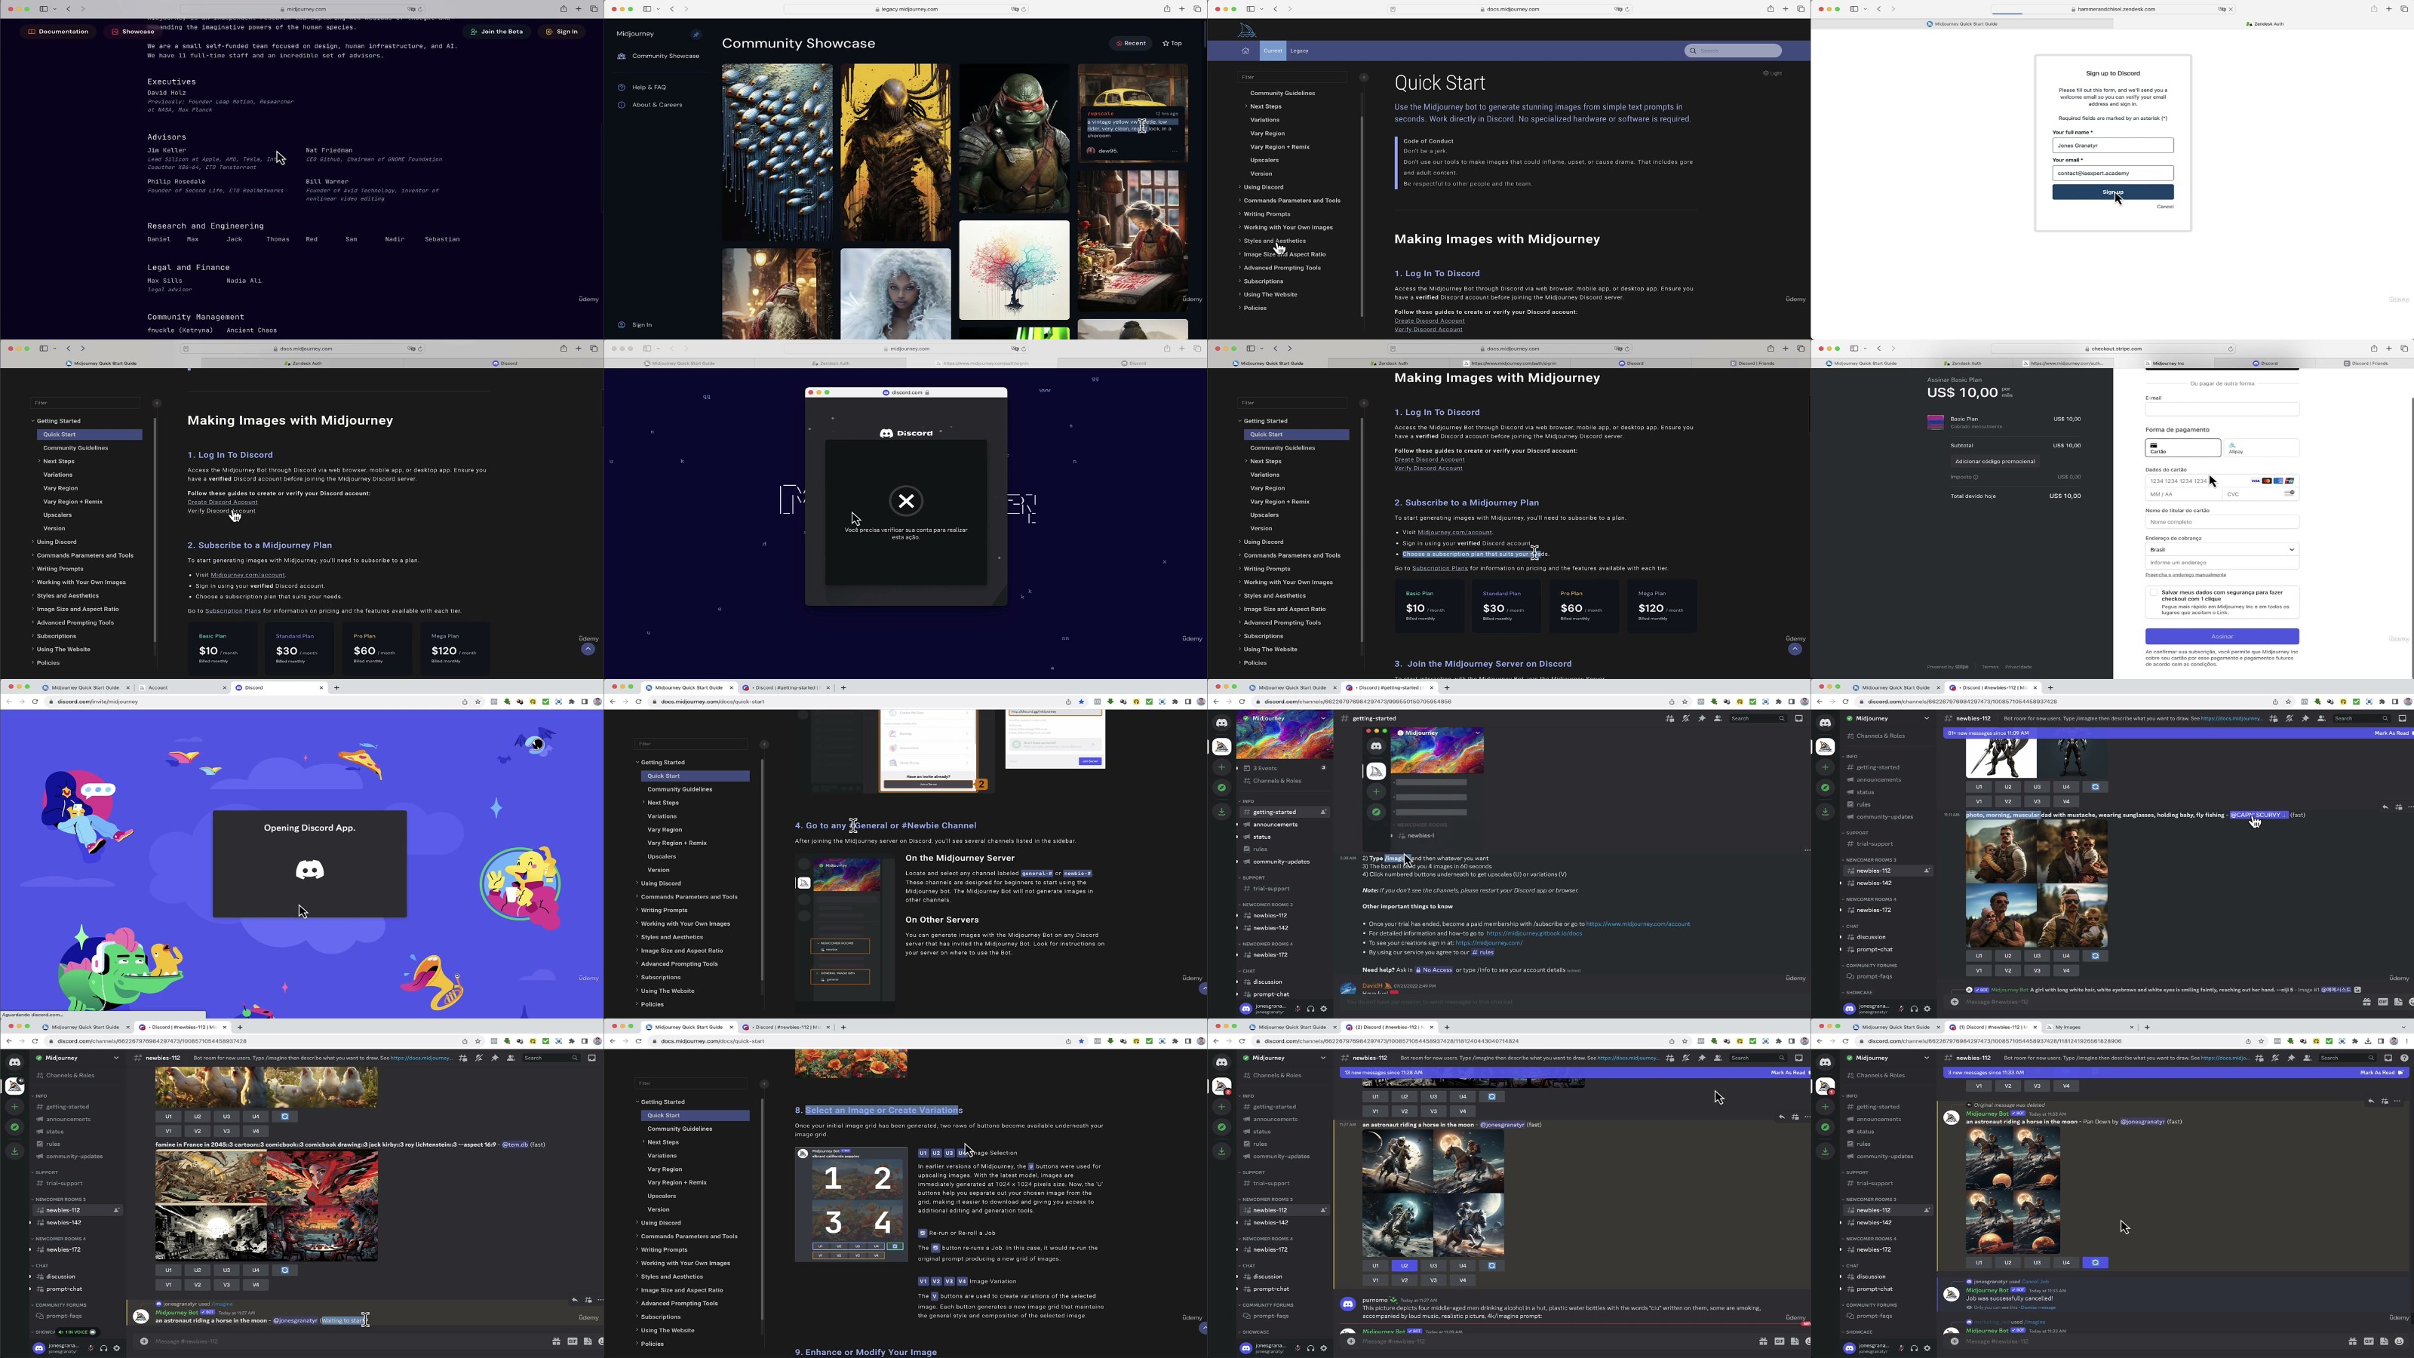Toggle headphone deafen in the getting-started Discord window
This screenshot has height=1358, width=2414.
point(1310,1009)
